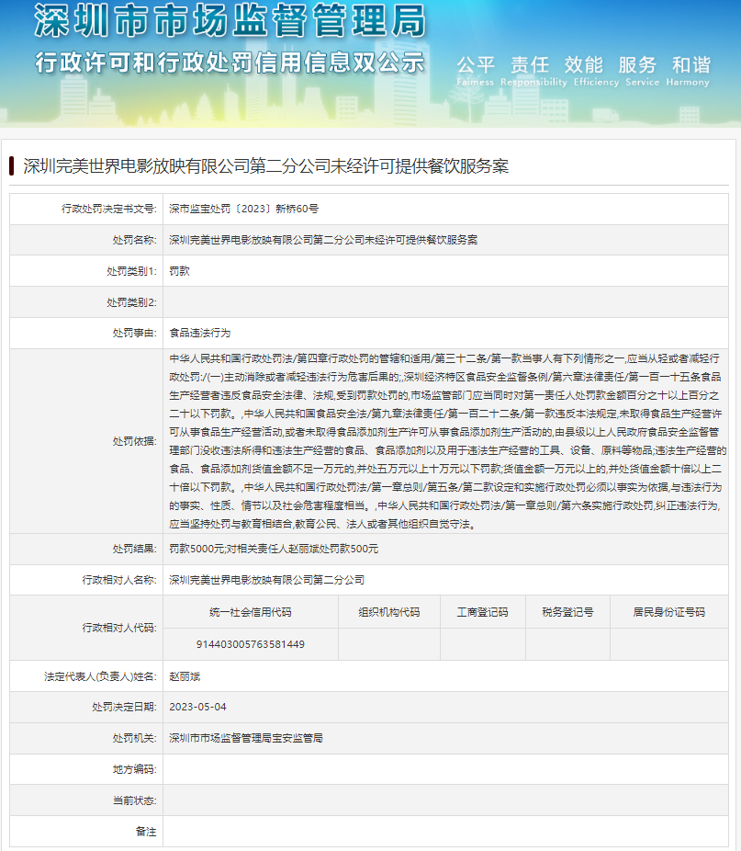Click the label 处罚依据

tap(135, 441)
